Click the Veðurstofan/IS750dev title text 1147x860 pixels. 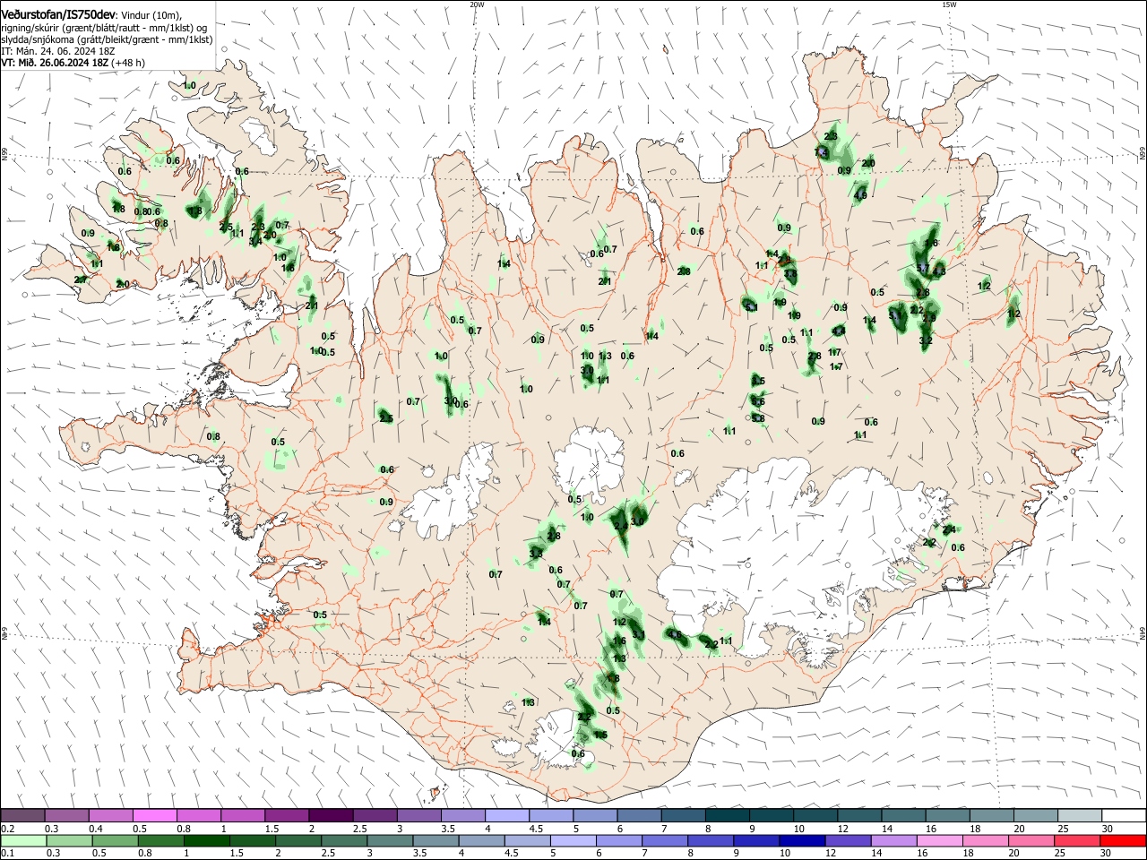click(x=59, y=15)
